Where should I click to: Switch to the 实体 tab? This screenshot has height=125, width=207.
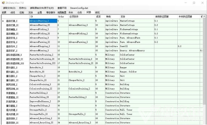(30, 13)
